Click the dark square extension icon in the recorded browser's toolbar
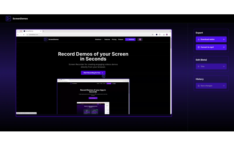The height and width of the screenshot is (146, 234). click(x=156, y=34)
